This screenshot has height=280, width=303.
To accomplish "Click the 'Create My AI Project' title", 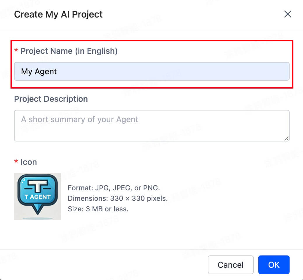I will pos(58,15).
